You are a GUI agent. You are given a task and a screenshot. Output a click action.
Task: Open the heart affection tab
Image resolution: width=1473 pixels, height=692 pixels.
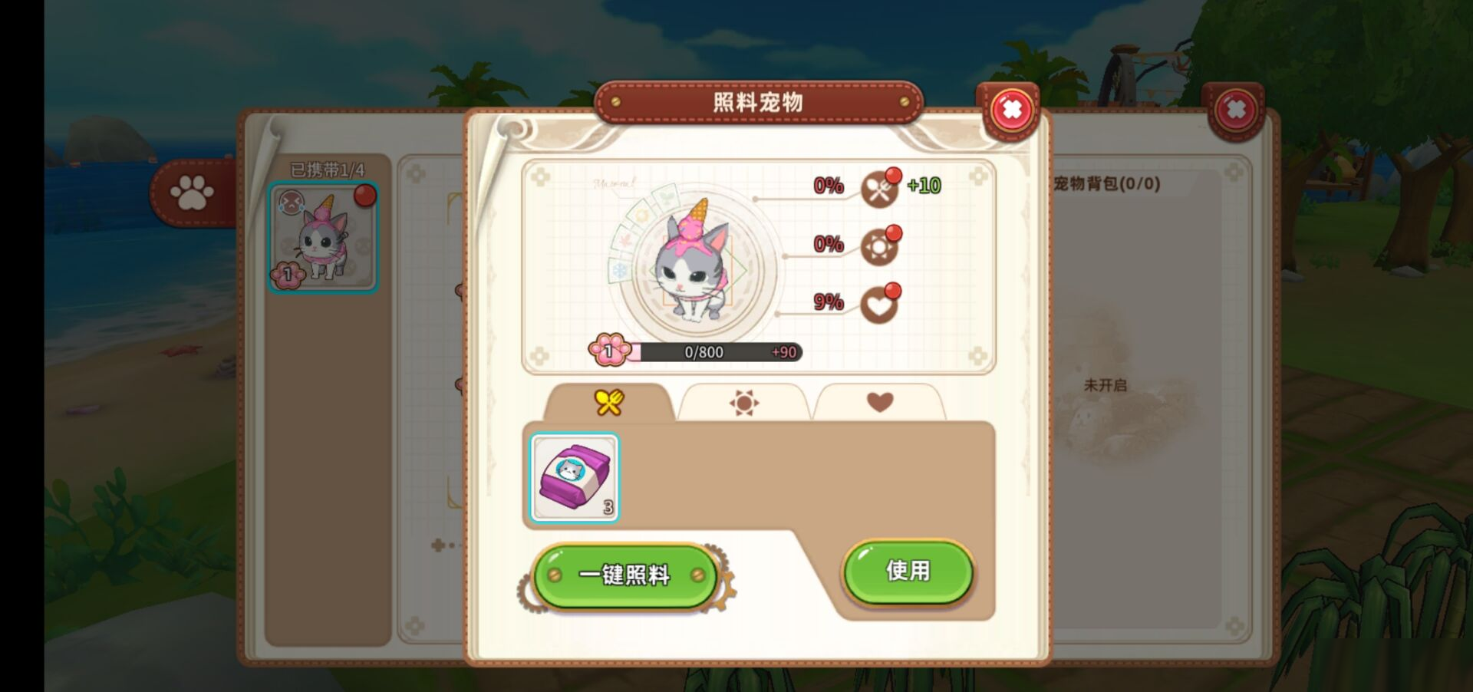(x=879, y=402)
